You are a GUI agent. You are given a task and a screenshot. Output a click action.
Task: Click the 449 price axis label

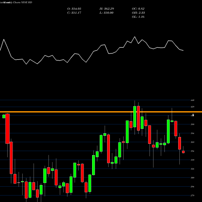coord(192,100)
